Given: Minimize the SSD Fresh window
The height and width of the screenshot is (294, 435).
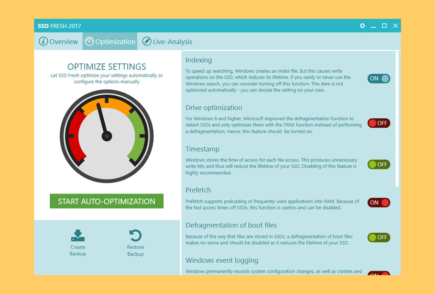Looking at the screenshot, I should pos(373,26).
